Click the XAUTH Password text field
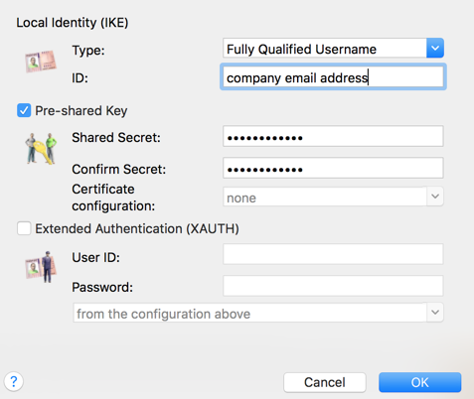Viewport: 474px width, 399px height. click(x=333, y=286)
